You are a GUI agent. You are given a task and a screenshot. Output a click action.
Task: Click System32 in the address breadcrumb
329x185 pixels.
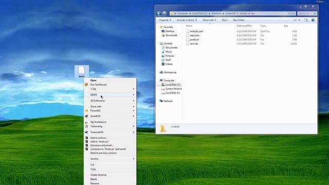[x=230, y=13]
